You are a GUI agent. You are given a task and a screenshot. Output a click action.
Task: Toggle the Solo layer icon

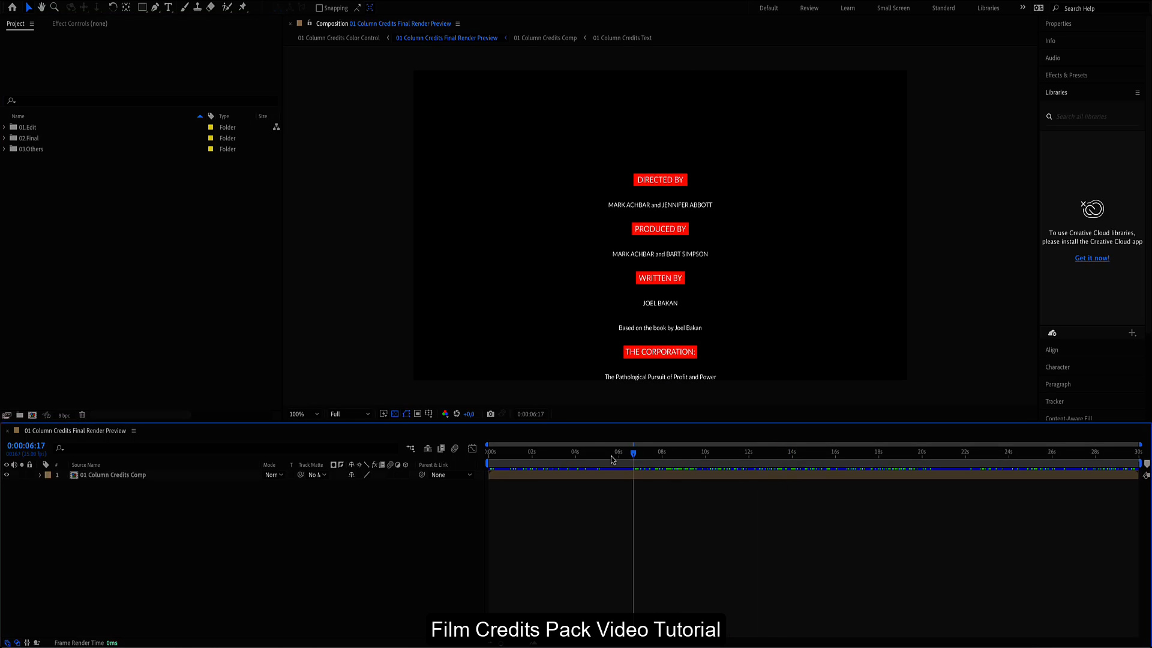point(22,475)
